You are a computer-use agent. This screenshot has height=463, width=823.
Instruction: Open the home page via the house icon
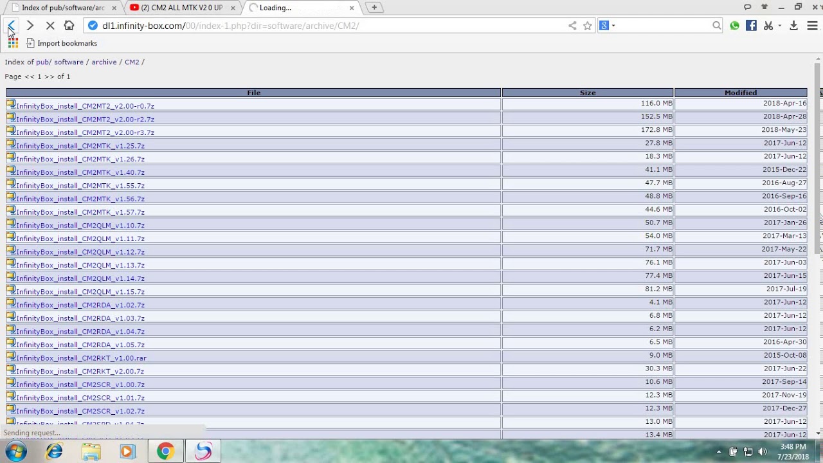pos(69,26)
